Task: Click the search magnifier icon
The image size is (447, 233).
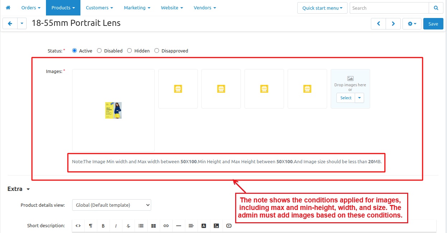Action: 436,8
